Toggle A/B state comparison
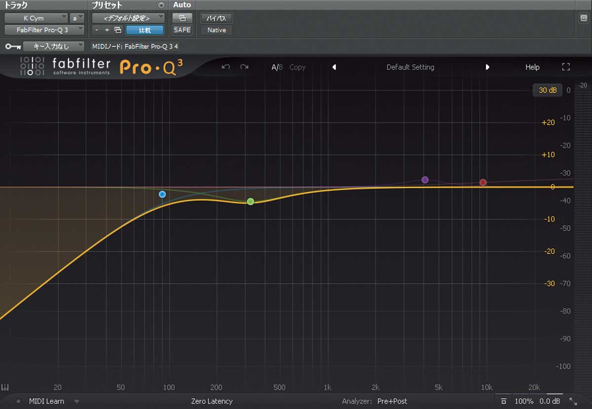 (x=277, y=67)
